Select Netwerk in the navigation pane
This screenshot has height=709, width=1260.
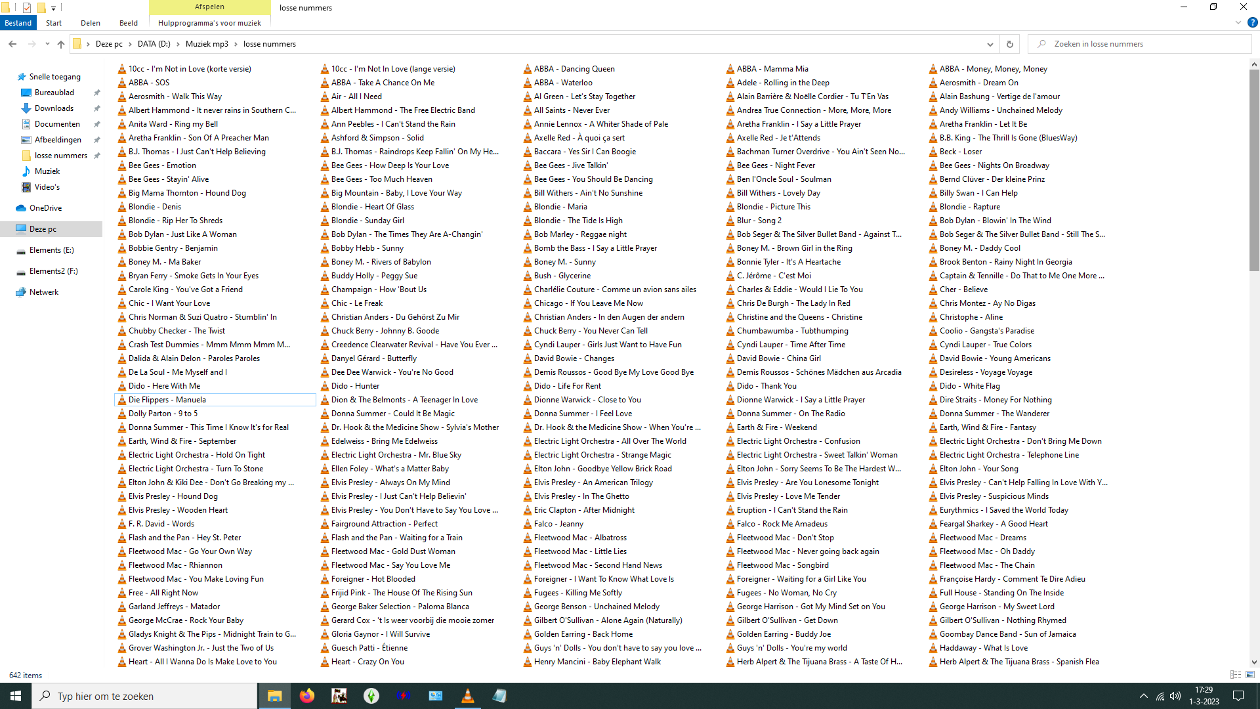[x=43, y=292]
